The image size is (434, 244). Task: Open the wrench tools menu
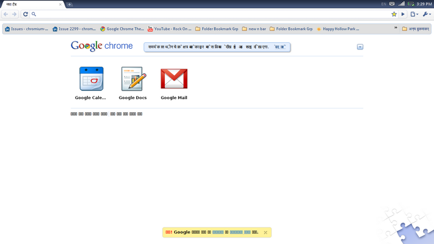pos(426,14)
